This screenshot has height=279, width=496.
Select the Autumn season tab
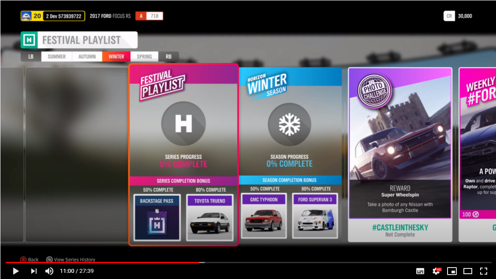coord(87,57)
